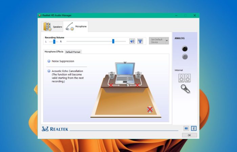Click the Realtek logo

[55, 129]
